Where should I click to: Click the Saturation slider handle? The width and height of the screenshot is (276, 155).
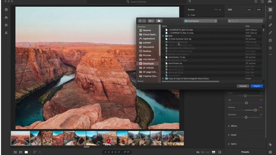tap(246, 117)
